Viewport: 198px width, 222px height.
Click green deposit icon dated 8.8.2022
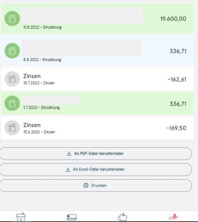(x=12, y=51)
